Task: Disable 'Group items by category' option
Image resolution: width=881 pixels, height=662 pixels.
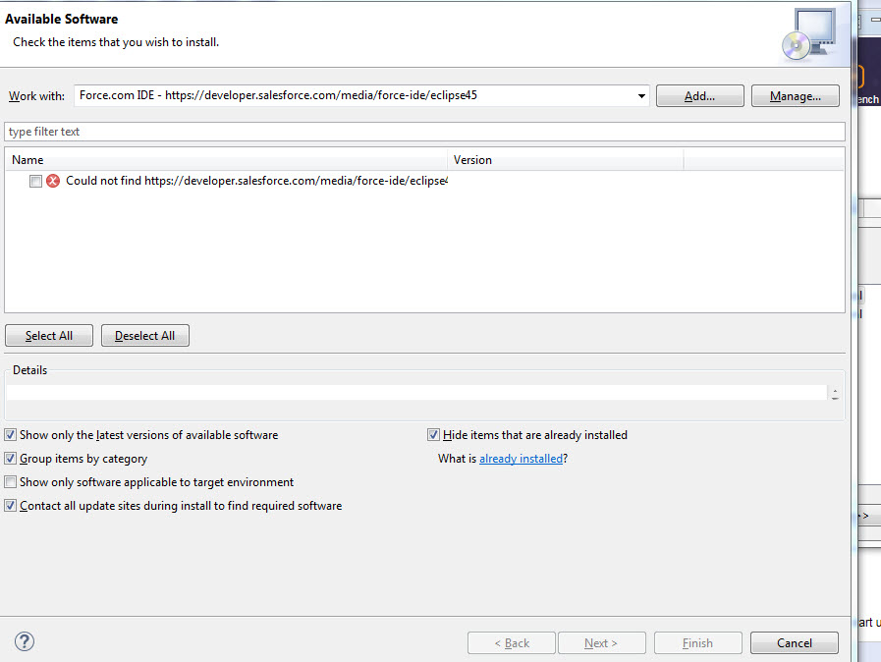Action: point(11,459)
